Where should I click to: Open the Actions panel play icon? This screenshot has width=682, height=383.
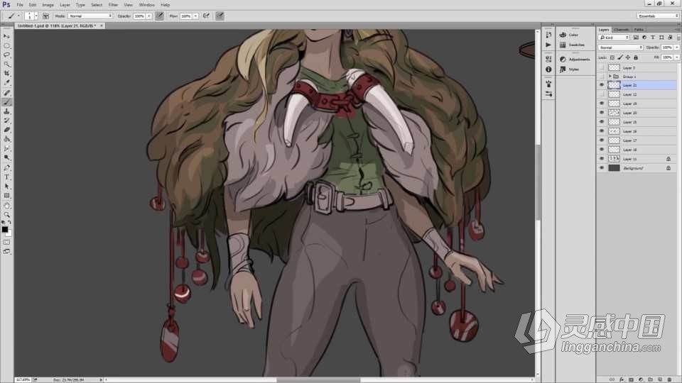pos(548,45)
